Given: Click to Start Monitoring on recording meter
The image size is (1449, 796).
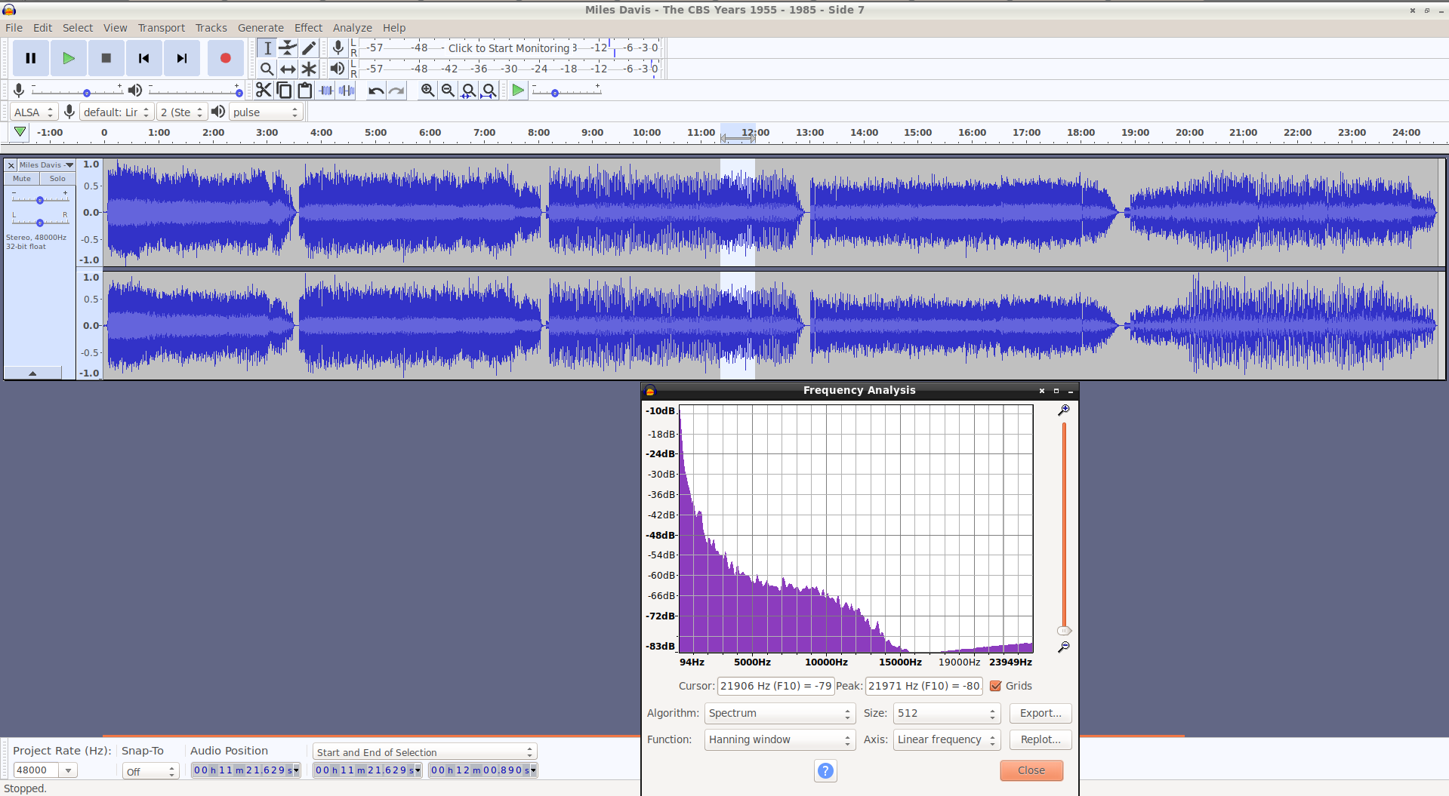Looking at the screenshot, I should (x=509, y=48).
